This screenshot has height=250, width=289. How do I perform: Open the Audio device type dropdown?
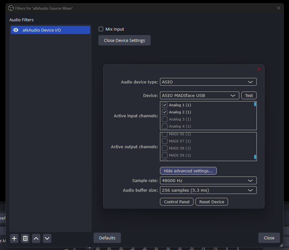[208, 82]
